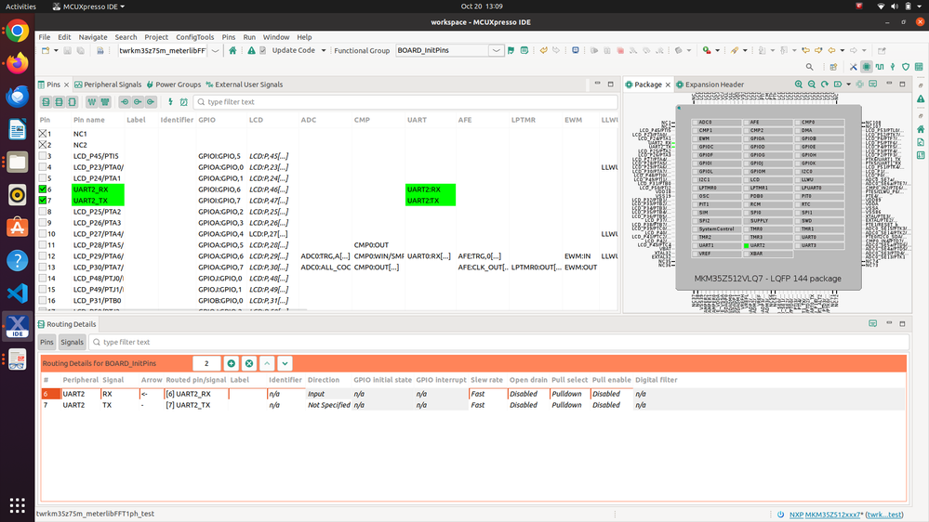Open the Slew rate Fast cell for row 7
The width and height of the screenshot is (929, 522).
[x=487, y=405]
